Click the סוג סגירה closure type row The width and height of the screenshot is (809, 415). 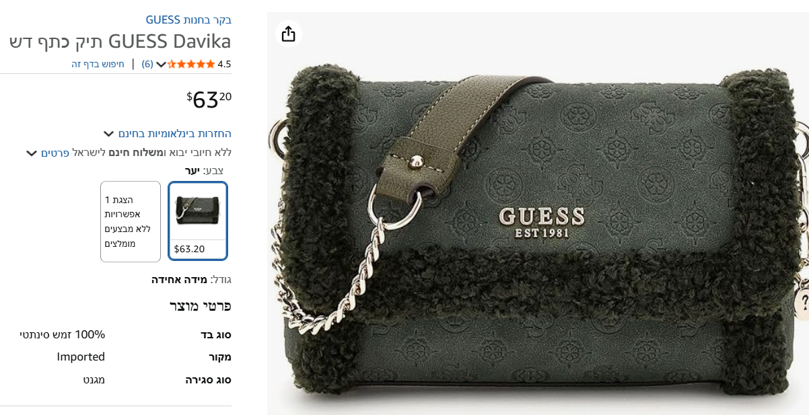tap(116, 380)
